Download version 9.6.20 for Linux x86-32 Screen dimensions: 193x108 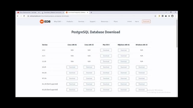click(x=89, y=73)
